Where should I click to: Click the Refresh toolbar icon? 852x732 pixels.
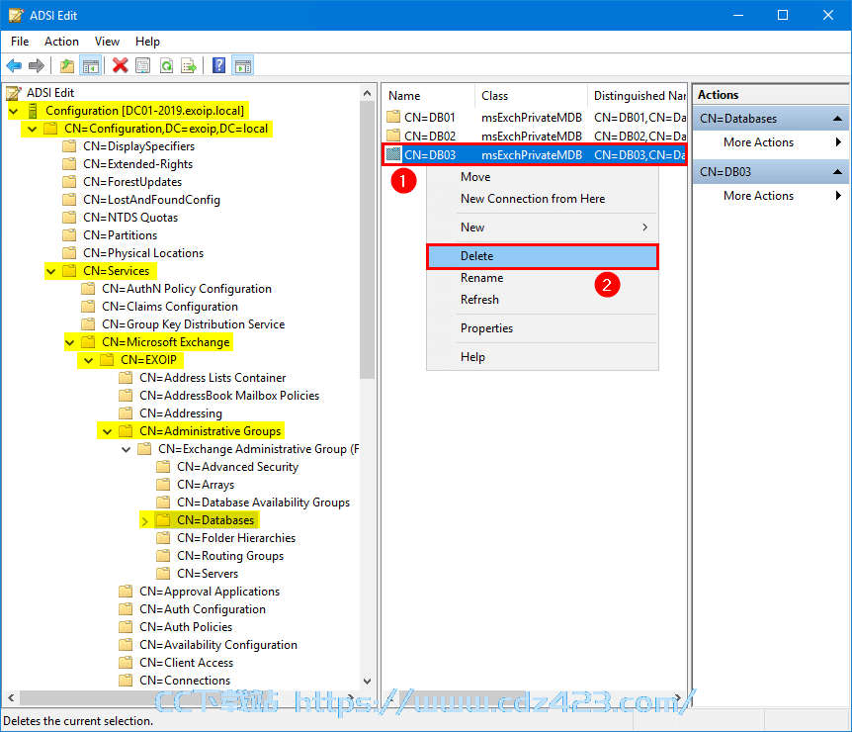tap(166, 66)
